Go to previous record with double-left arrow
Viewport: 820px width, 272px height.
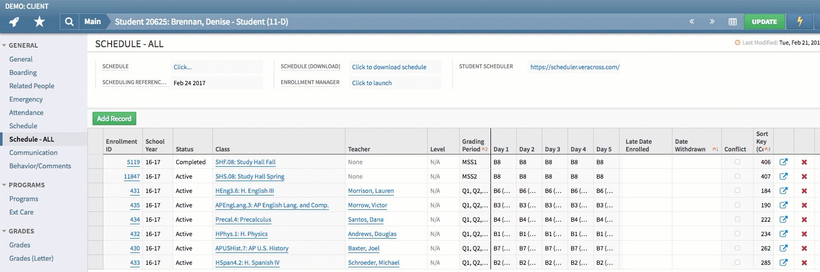[x=691, y=22]
